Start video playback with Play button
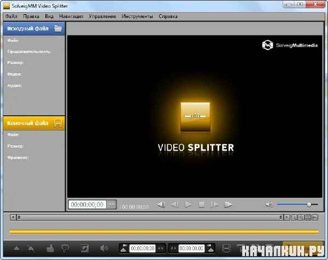 (188, 204)
